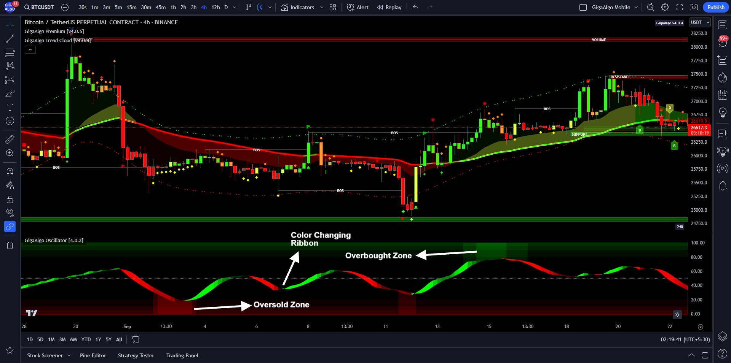Collapse the indicator legend chevron
731x363 pixels.
(30, 49)
